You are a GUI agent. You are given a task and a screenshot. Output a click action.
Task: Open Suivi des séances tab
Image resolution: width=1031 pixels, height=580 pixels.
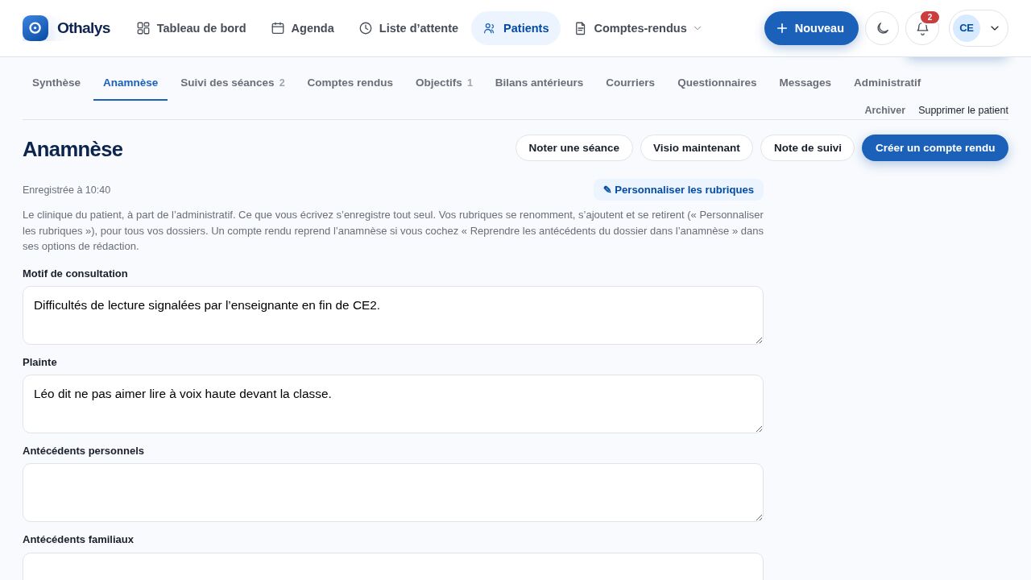pyautogui.click(x=233, y=83)
